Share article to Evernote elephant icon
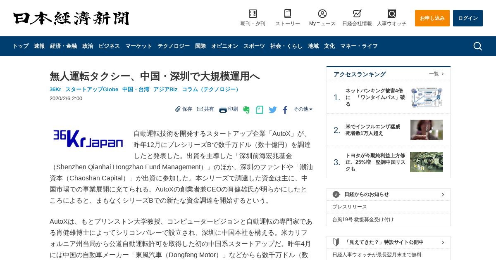The image size is (496, 260). coord(246,110)
